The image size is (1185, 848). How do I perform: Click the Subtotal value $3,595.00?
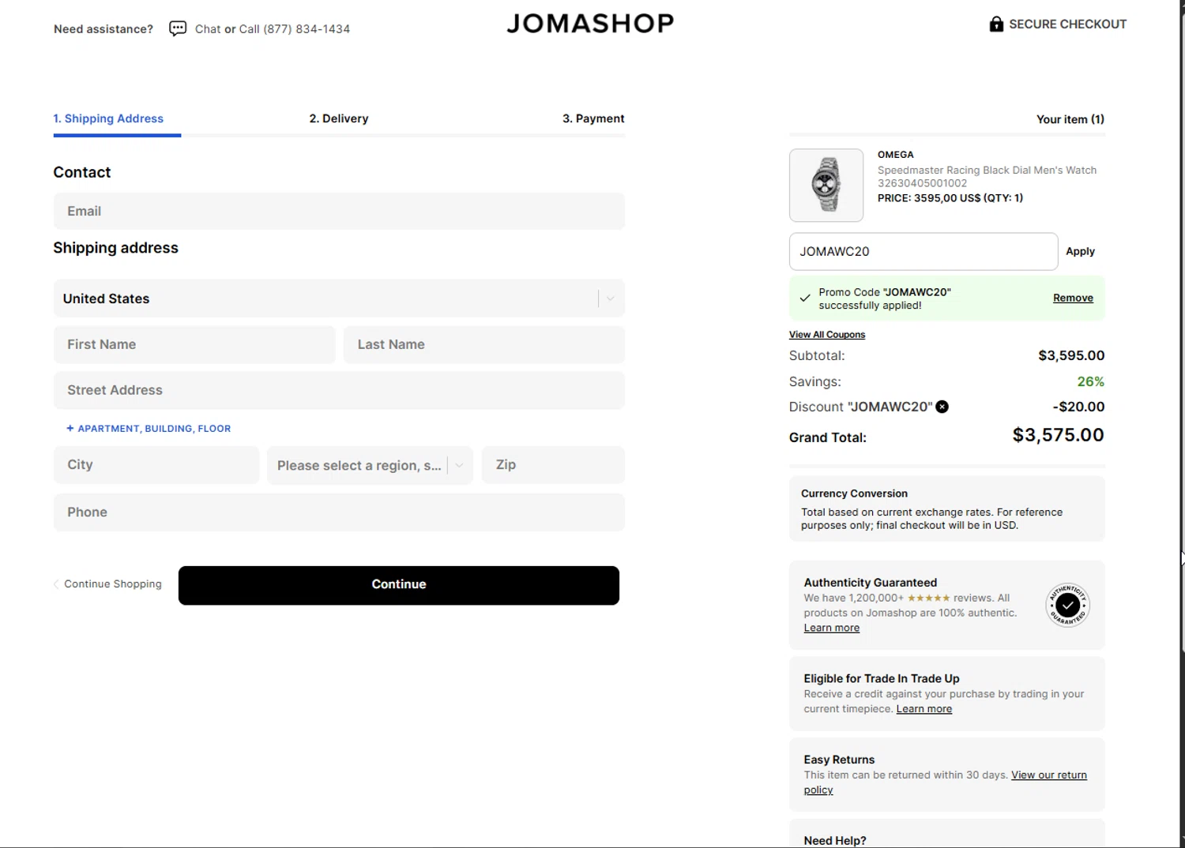(1071, 355)
